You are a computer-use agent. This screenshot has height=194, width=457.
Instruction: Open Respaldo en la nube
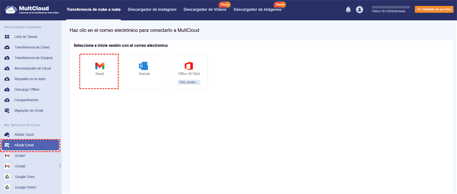click(31, 79)
